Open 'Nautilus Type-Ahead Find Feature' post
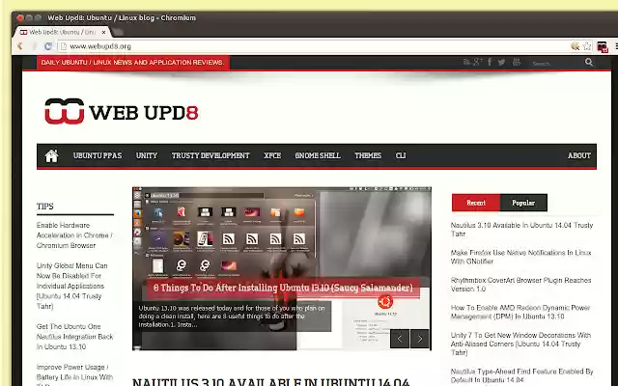 [x=521, y=375]
